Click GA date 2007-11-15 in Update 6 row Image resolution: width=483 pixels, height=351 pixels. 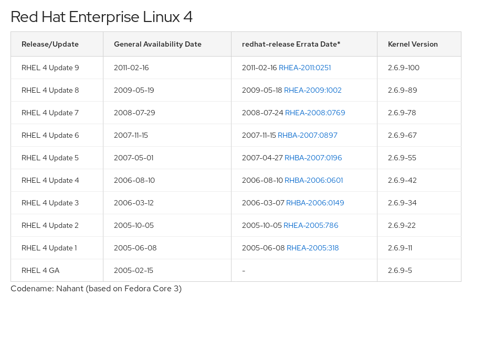[131, 135]
